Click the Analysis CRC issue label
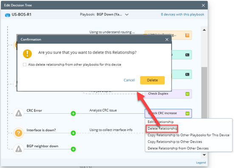The width and height of the screenshot is (234, 168). (x=103, y=110)
